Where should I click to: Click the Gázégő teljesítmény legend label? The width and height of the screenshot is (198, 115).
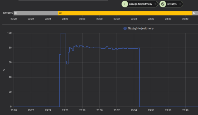tap(141, 28)
